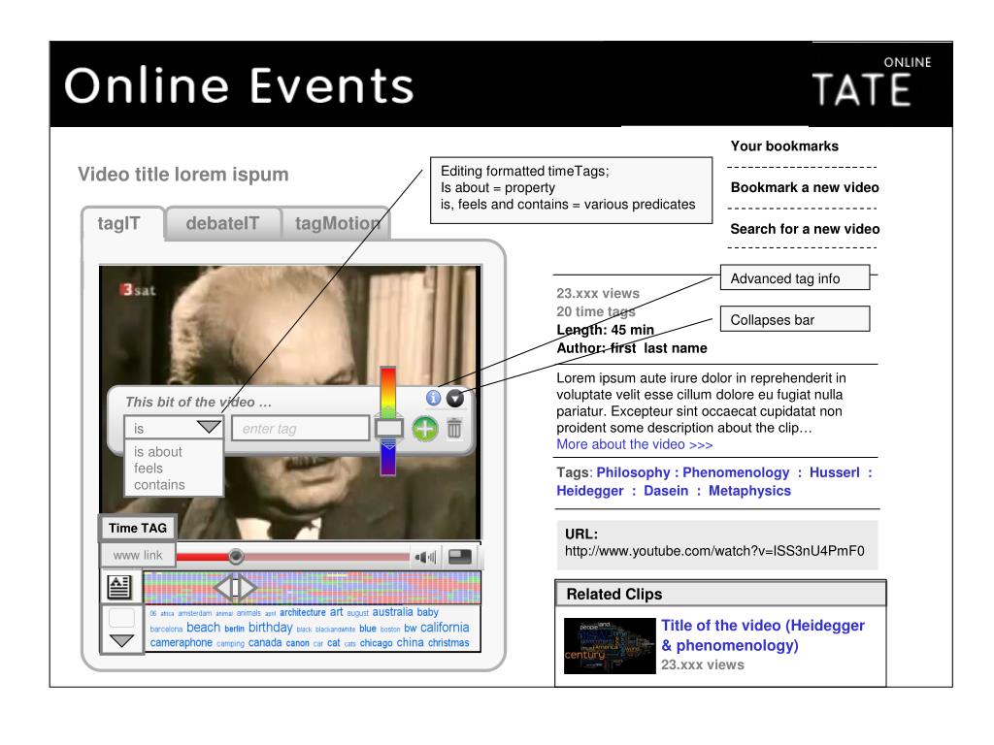
Task: Add the tag with green plus icon
Action: (425, 429)
